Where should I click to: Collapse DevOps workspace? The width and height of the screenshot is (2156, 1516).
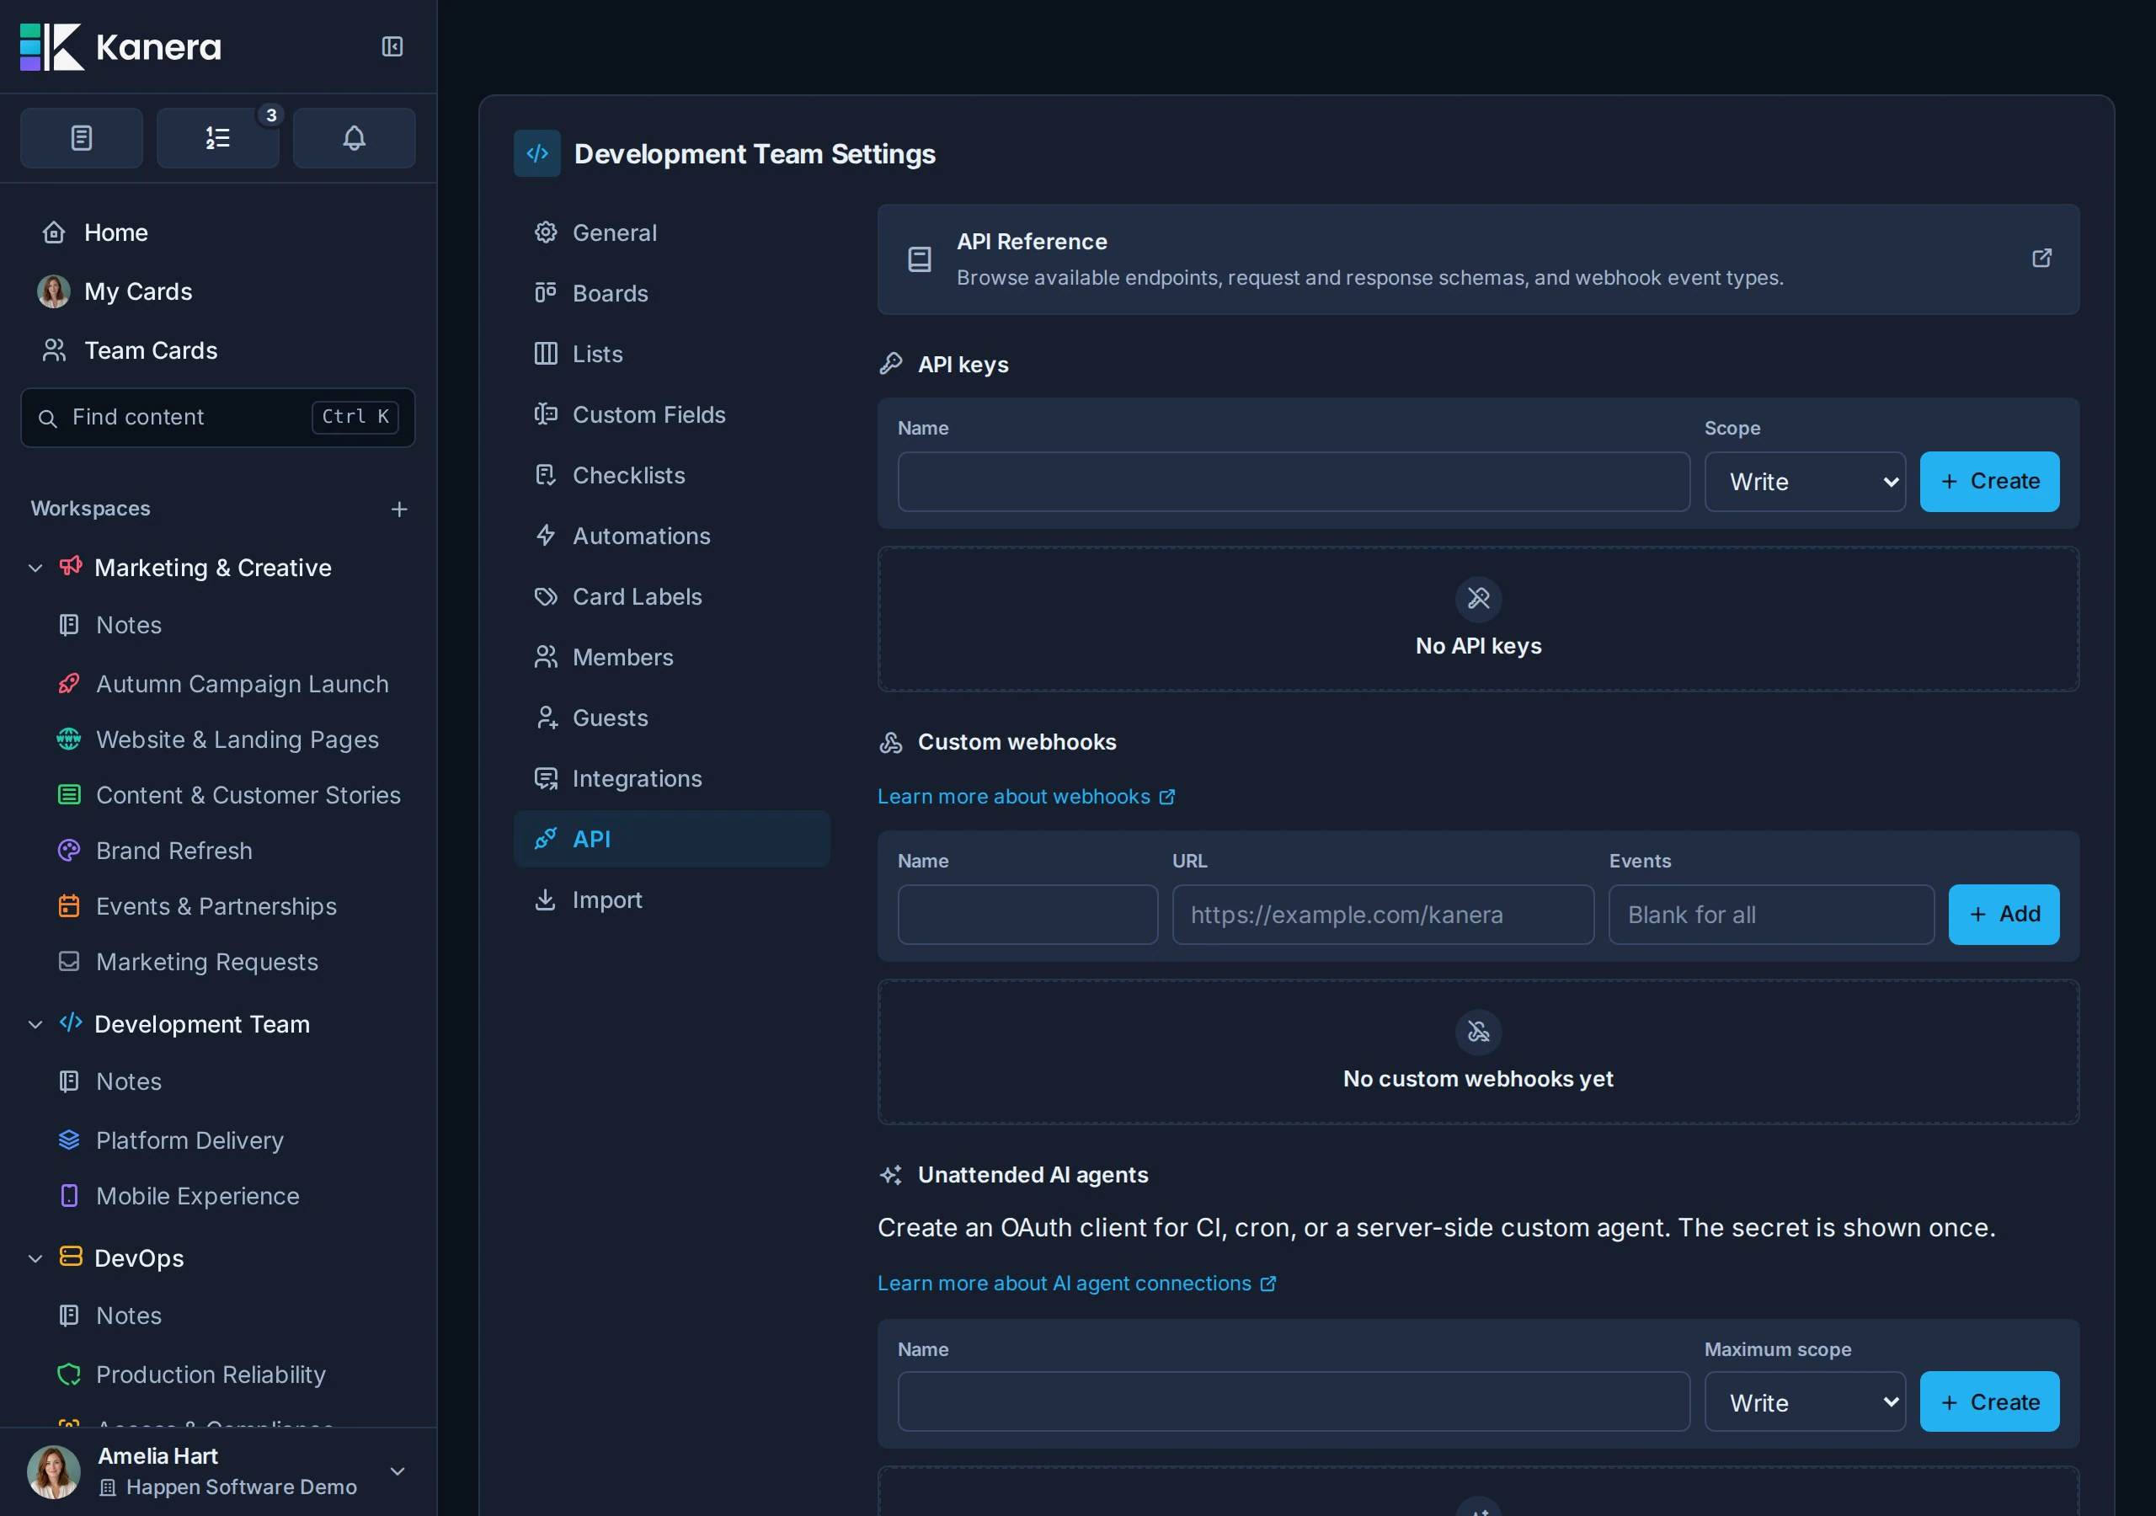(35, 1258)
